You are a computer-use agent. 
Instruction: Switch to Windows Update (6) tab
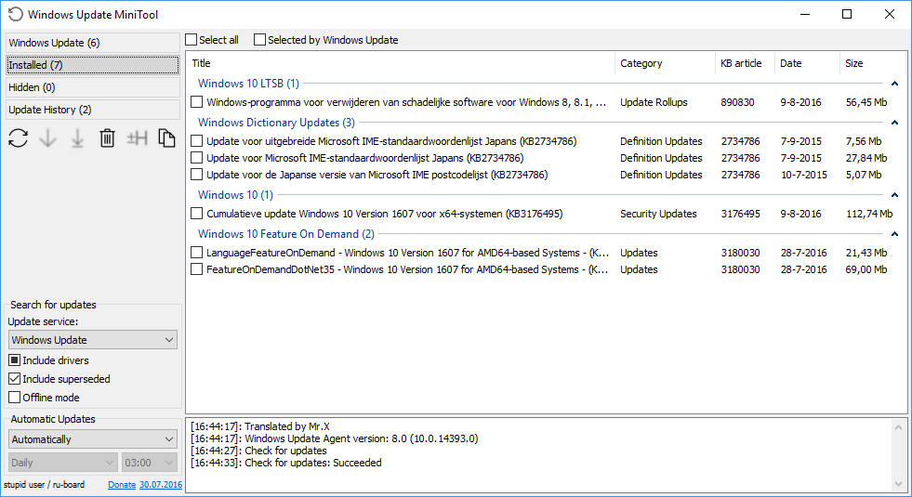(91, 43)
